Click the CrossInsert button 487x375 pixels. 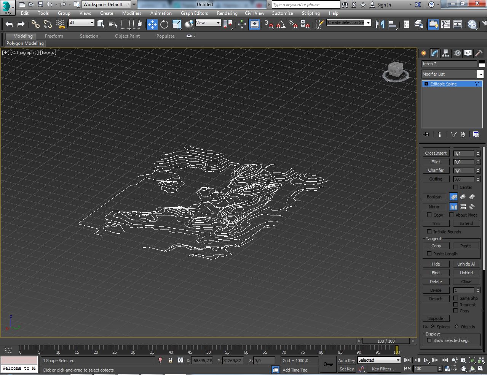(x=436, y=153)
